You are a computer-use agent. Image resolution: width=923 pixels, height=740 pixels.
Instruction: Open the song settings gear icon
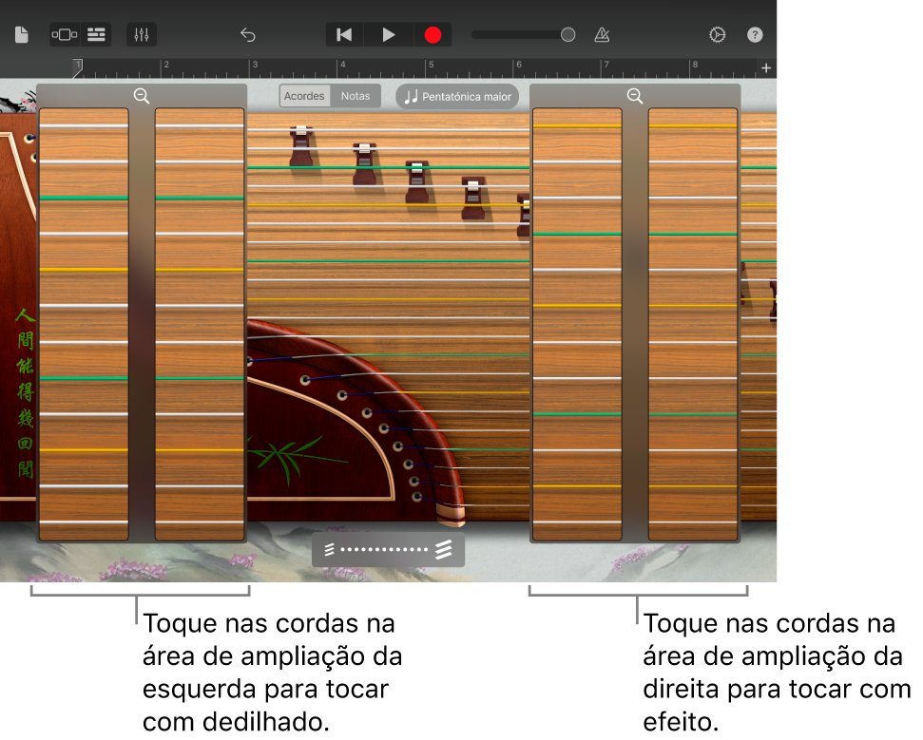(x=717, y=34)
